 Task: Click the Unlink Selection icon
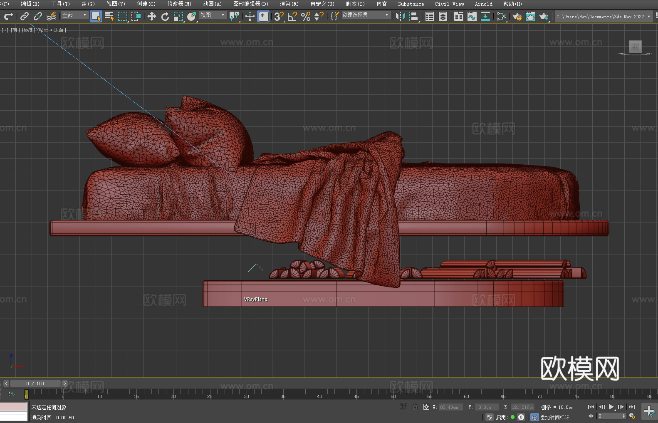point(38,16)
